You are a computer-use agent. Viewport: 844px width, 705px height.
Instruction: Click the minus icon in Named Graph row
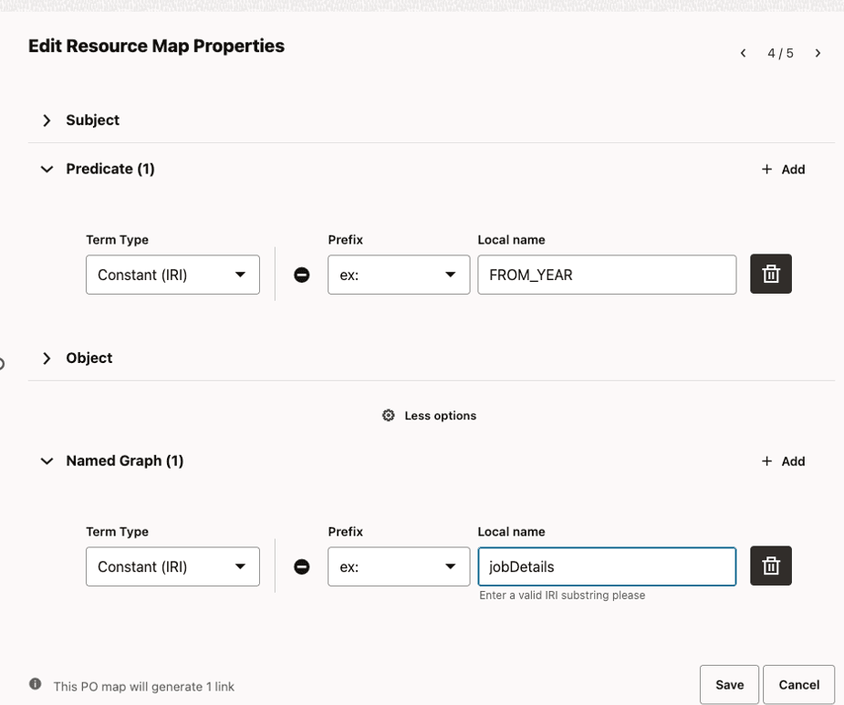pos(302,566)
